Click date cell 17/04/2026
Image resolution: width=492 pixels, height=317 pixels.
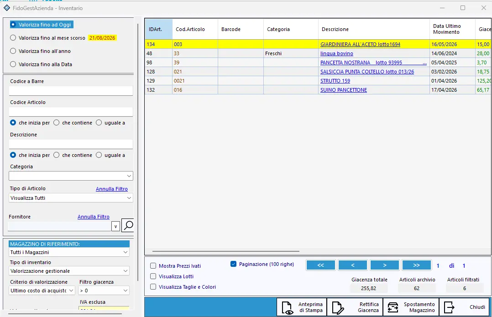[x=452, y=90]
